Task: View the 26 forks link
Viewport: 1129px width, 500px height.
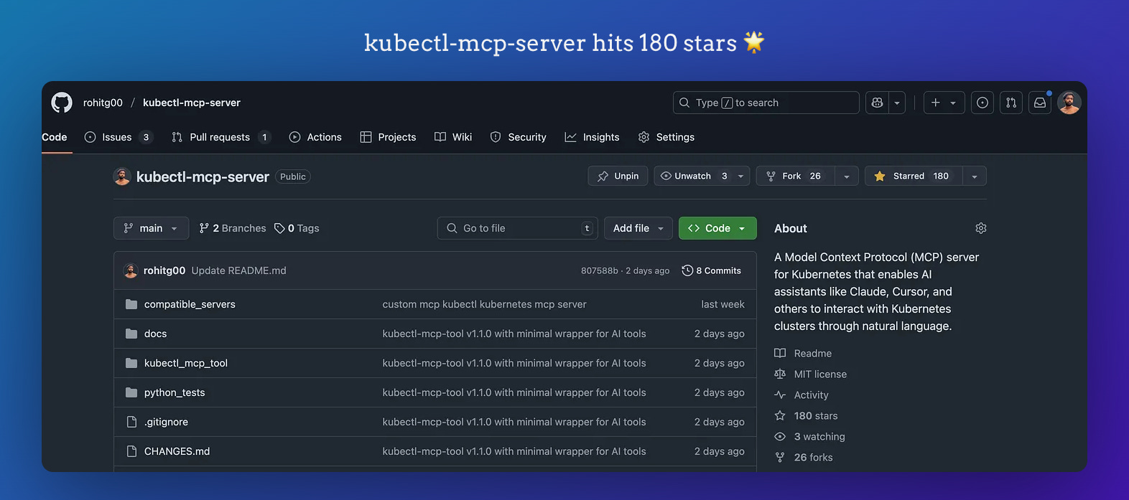Action: [x=804, y=457]
